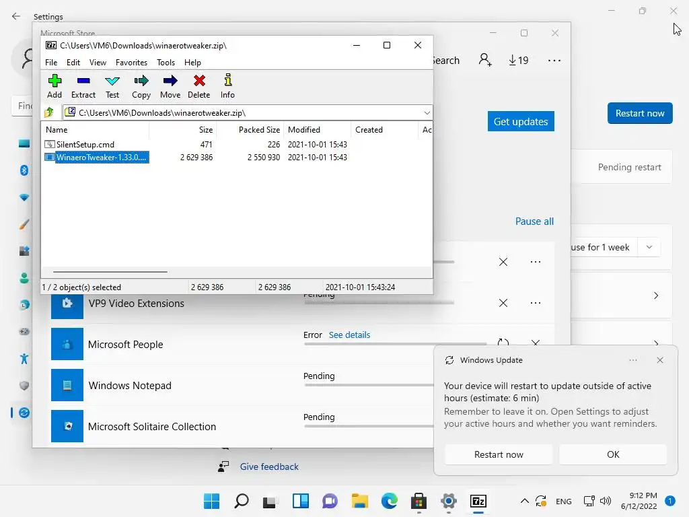Click the VP9 Video Extensions progress bar
This screenshot has height=517, width=689.
[x=379, y=302]
